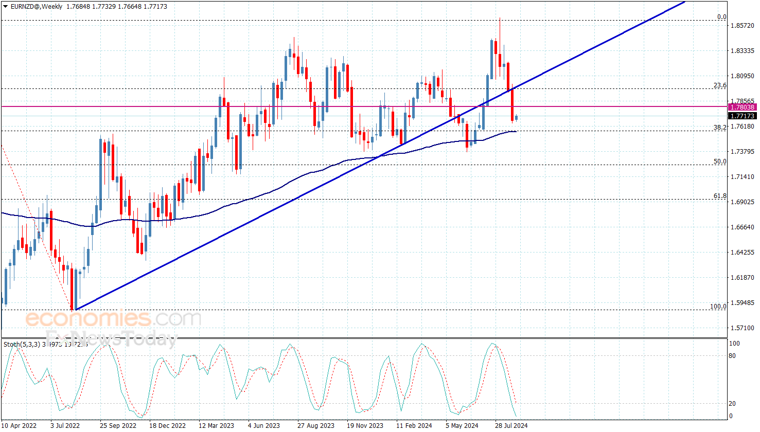Click the Stoch(5,3,3) indicator label
The width and height of the screenshot is (760, 432).
pos(22,344)
